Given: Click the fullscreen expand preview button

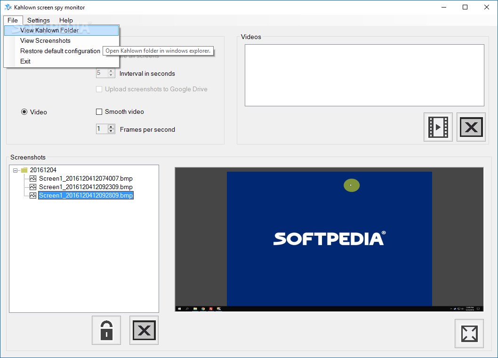Looking at the screenshot, I should pyautogui.click(x=469, y=334).
